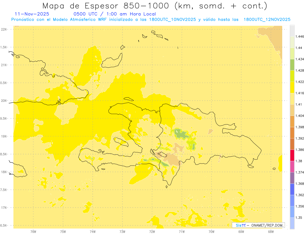304x235 pixels.
Task: Click the latitude label '7.5N'
Action: pyautogui.click(x=4, y=190)
